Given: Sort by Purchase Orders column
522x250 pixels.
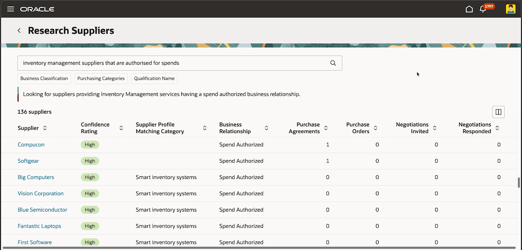Looking at the screenshot, I should coord(375,128).
